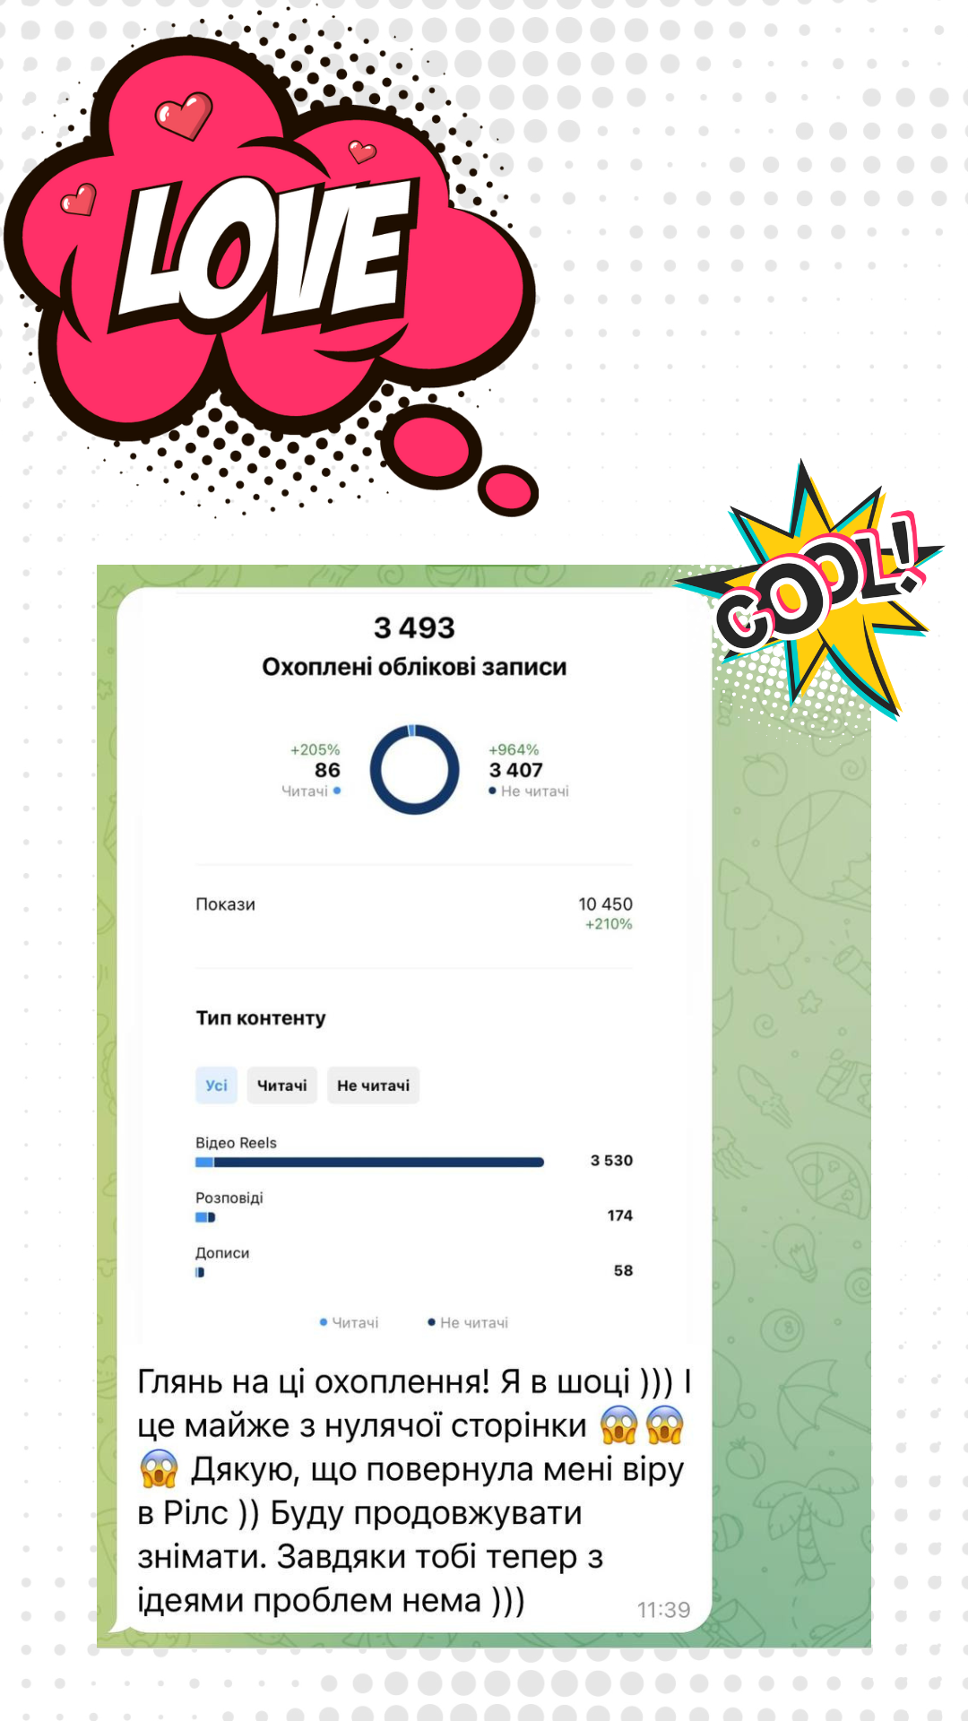Select the 'Усі' content type filter
The width and height of the screenshot is (968, 1721).
click(216, 1085)
